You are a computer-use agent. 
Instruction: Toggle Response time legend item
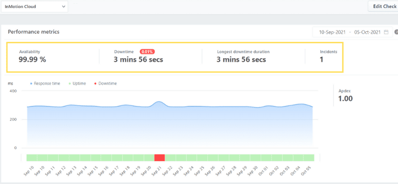tap(45, 84)
